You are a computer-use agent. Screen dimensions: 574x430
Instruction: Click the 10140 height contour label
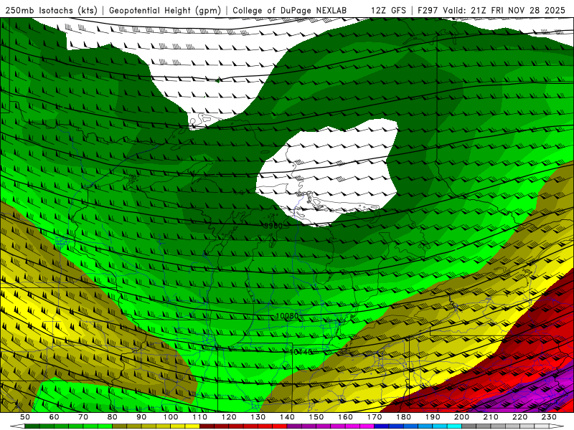301,352
